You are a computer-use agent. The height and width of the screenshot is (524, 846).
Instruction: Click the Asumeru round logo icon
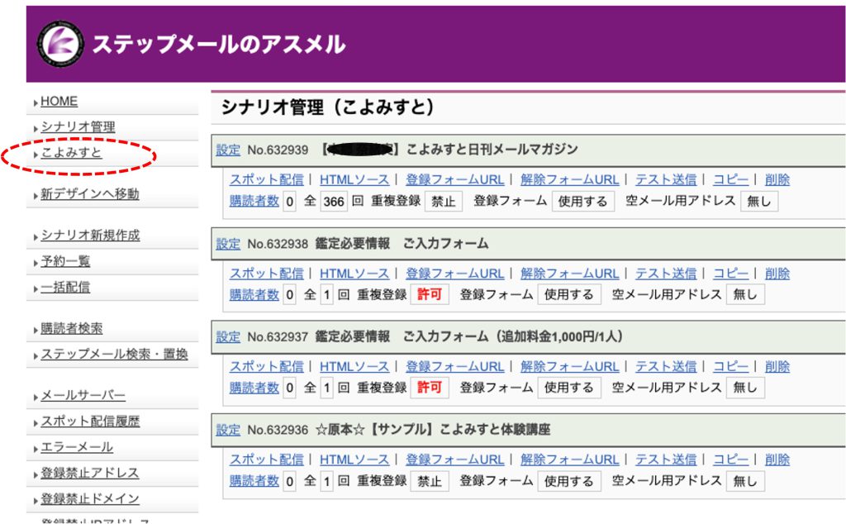pos(59,44)
